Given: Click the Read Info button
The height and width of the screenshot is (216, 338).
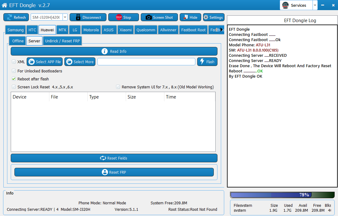Looking at the screenshot, I should tap(114, 51).
